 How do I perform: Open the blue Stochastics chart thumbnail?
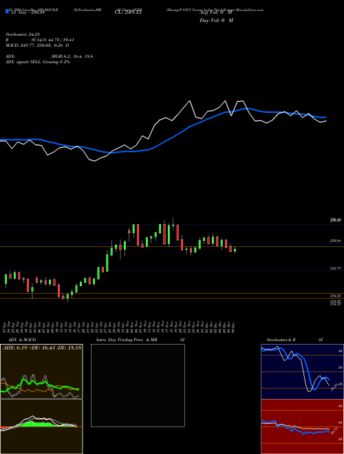coord(302,371)
